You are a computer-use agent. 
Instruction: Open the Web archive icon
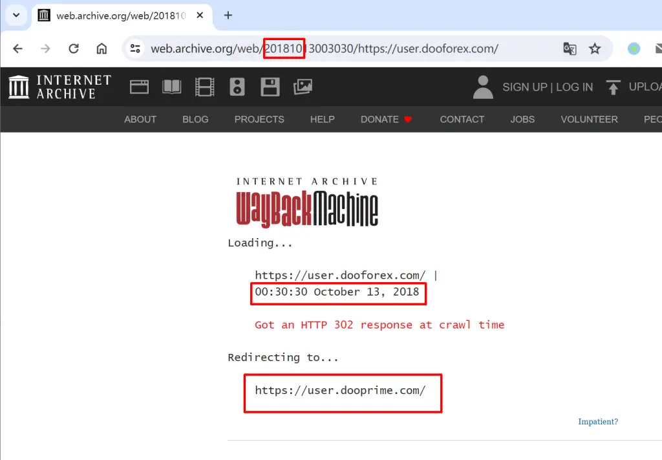tap(139, 87)
